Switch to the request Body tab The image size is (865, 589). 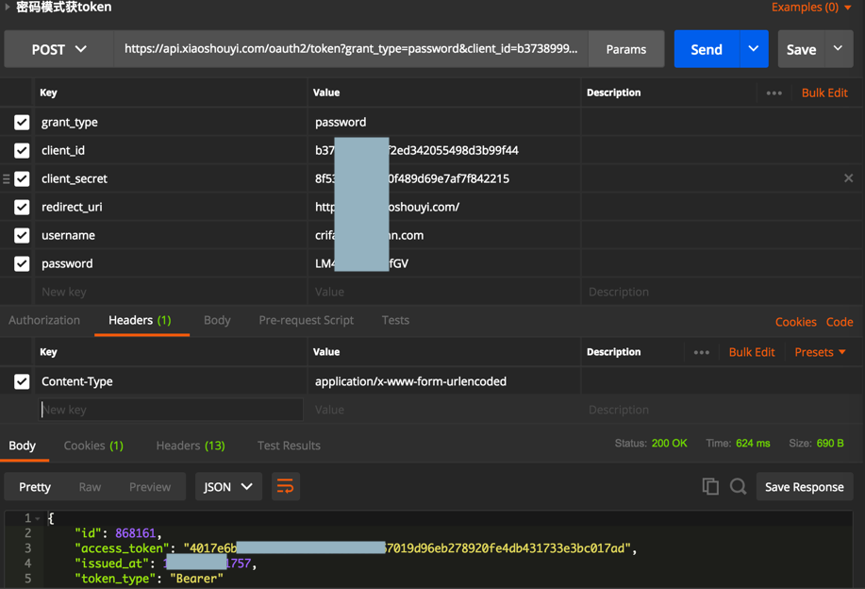click(x=217, y=320)
